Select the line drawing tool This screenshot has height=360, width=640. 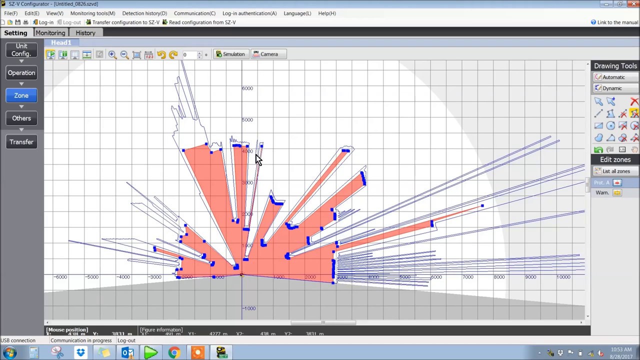[598, 114]
